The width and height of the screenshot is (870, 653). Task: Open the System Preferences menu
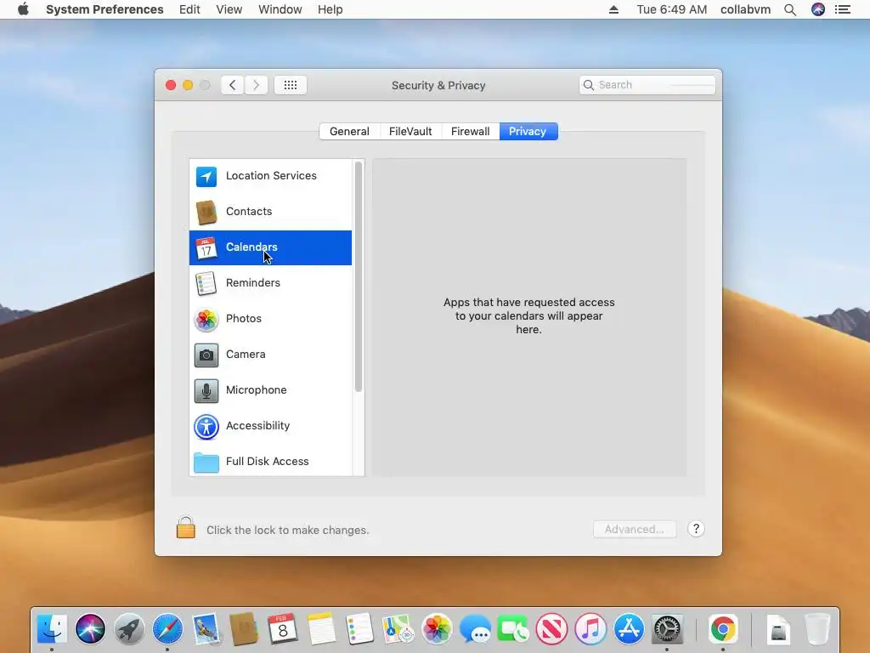coord(105,9)
